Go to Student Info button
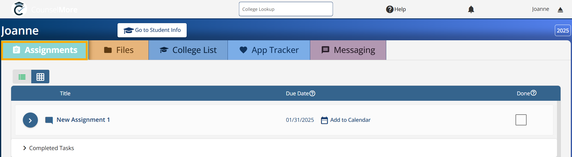This screenshot has width=572, height=157. coord(152,30)
